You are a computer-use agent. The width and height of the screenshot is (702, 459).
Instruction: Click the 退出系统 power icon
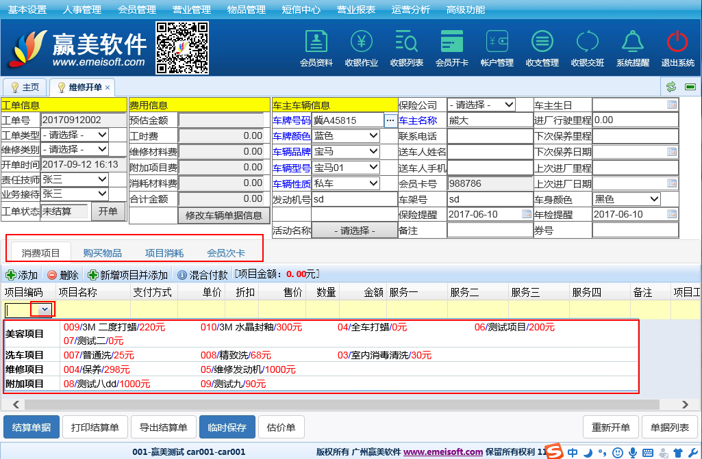point(677,48)
